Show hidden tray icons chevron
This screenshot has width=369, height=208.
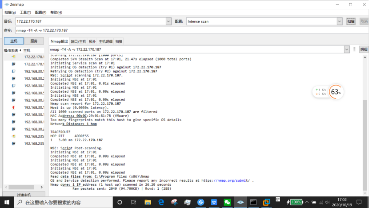click(x=307, y=202)
